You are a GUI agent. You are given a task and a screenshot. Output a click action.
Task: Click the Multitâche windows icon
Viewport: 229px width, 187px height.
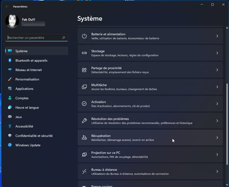click(x=84, y=87)
